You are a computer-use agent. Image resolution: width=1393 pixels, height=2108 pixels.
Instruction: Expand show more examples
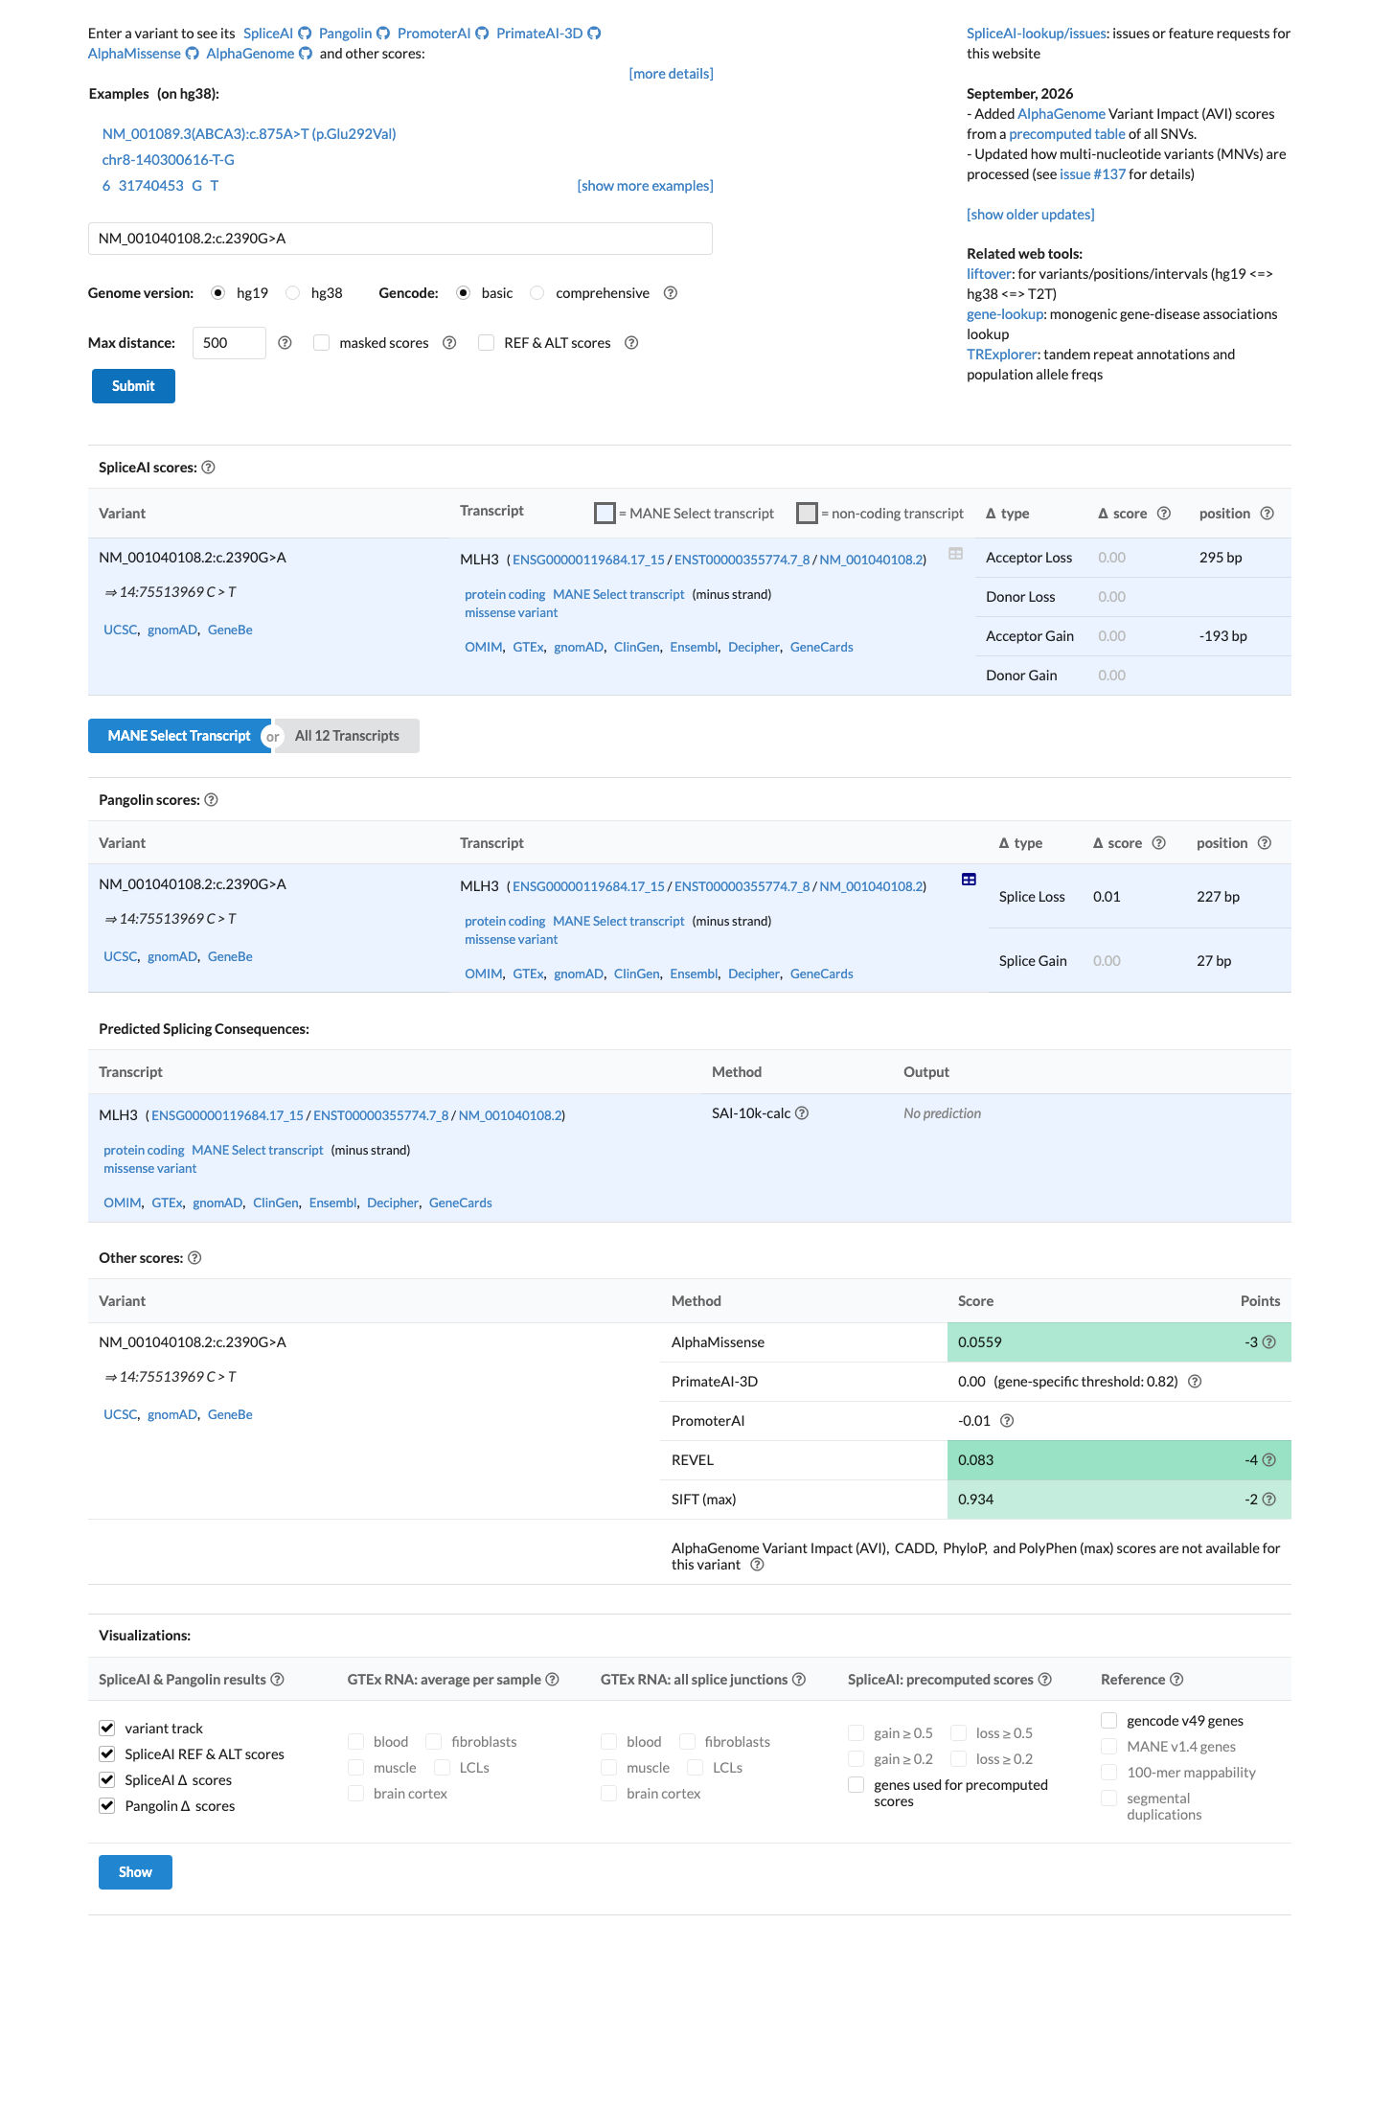coord(645,186)
